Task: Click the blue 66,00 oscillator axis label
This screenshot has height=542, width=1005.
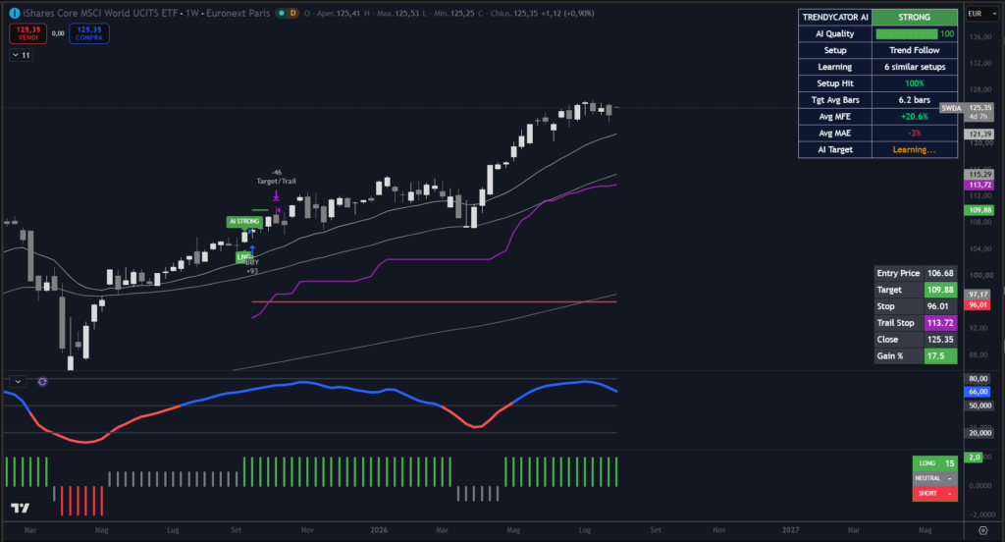Action: pyautogui.click(x=979, y=392)
